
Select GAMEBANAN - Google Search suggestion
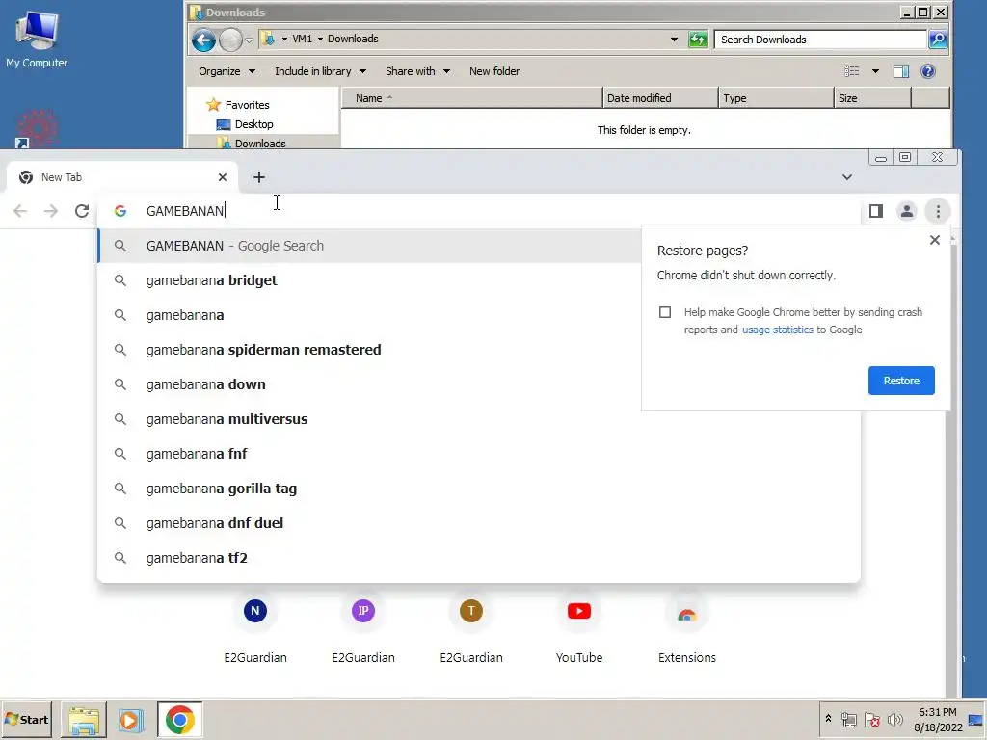(369, 246)
